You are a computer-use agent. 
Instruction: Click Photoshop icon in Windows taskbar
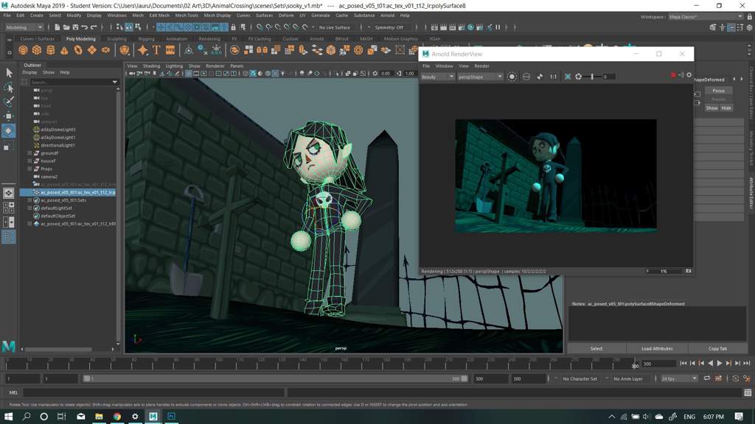[x=171, y=417]
